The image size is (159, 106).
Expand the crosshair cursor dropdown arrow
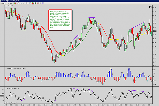click(28, 3)
